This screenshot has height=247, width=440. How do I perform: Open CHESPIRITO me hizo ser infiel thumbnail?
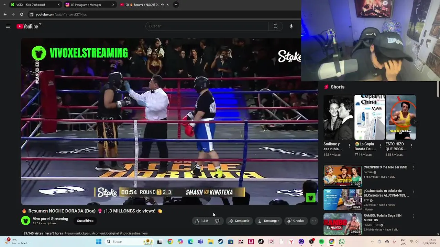point(342,176)
